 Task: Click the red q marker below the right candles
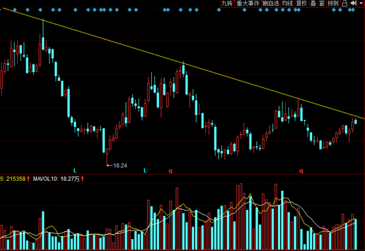tap(301, 171)
